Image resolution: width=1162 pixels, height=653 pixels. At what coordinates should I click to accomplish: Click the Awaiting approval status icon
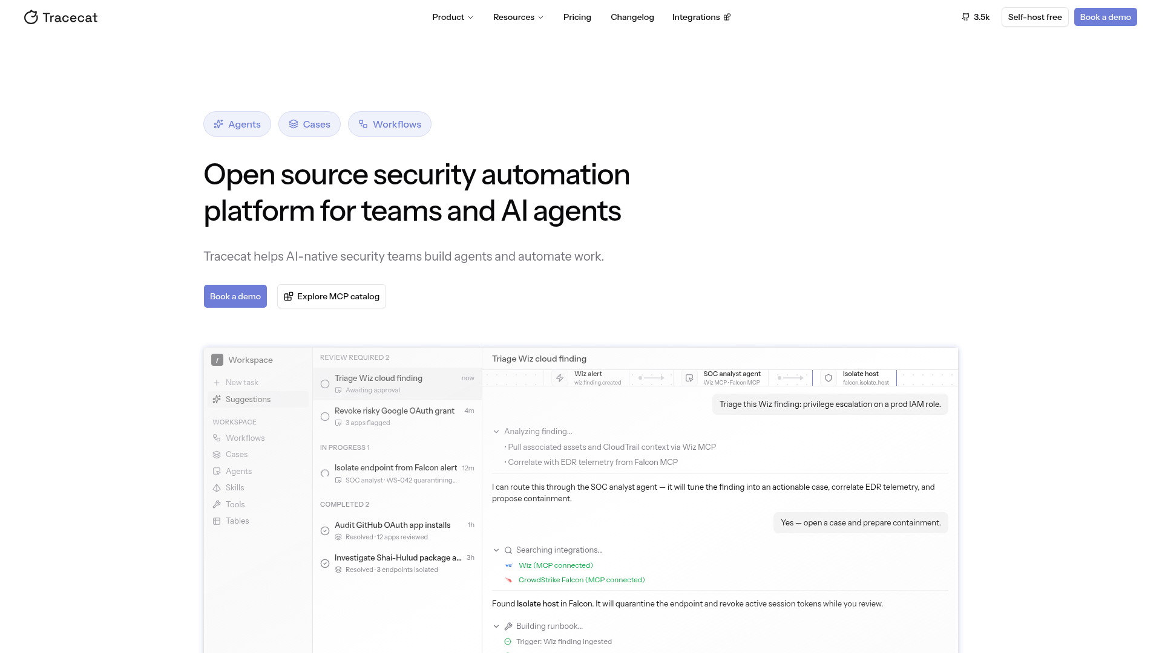click(x=338, y=390)
